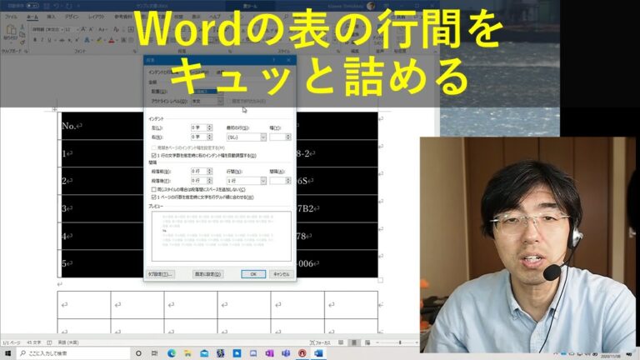Click the red circular app icon on taskbar

(x=302, y=353)
